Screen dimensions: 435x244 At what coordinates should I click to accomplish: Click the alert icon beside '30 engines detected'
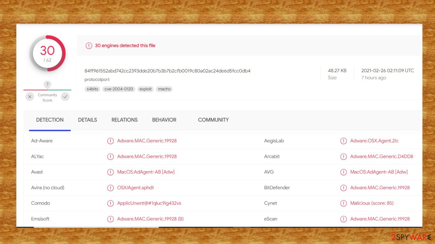[89, 46]
